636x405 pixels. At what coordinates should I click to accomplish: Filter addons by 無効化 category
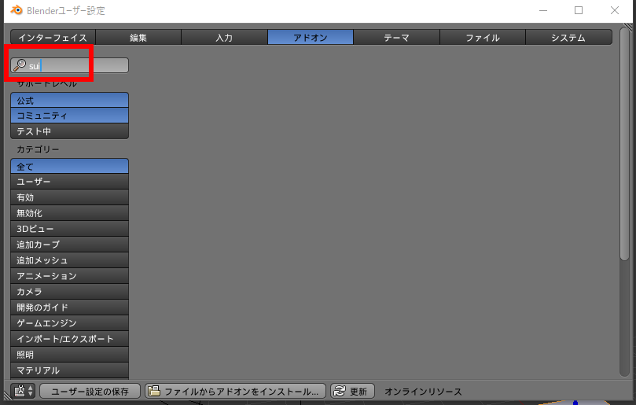(70, 213)
